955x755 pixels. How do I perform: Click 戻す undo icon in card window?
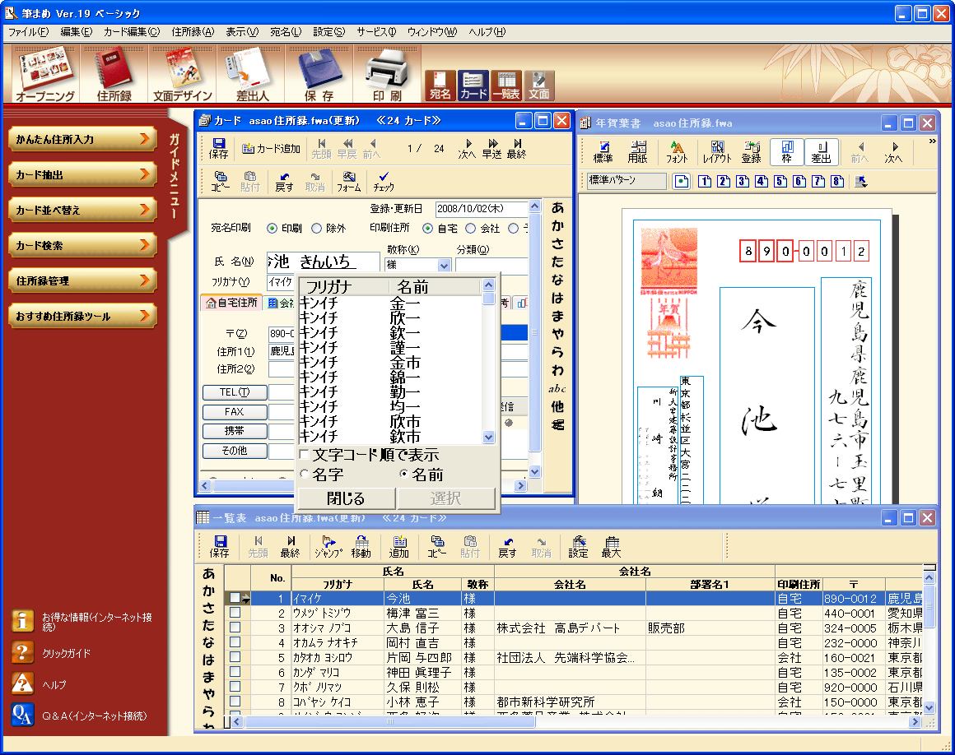[x=284, y=181]
